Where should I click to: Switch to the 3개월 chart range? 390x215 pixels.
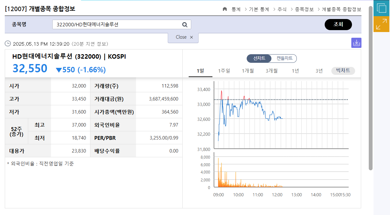pyautogui.click(x=271, y=71)
